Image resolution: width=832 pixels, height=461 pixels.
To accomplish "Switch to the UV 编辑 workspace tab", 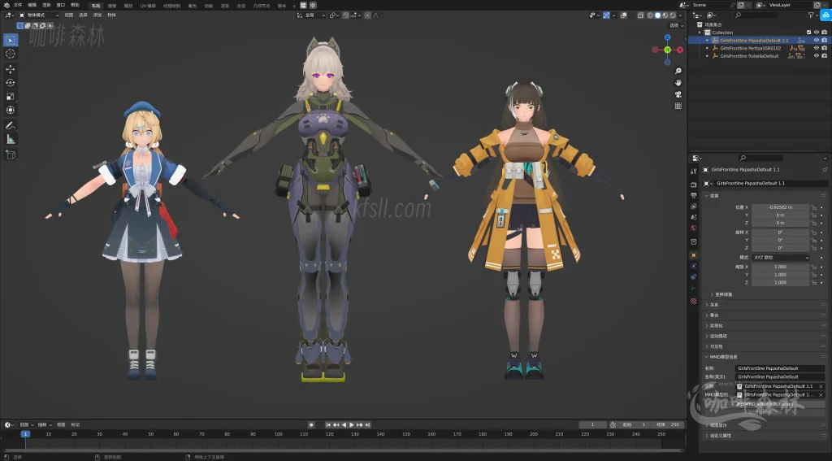I will pos(148,6).
